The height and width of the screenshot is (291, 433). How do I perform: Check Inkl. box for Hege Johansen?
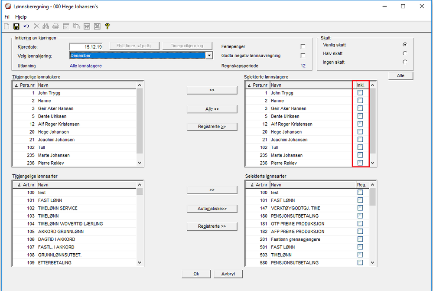click(x=360, y=131)
